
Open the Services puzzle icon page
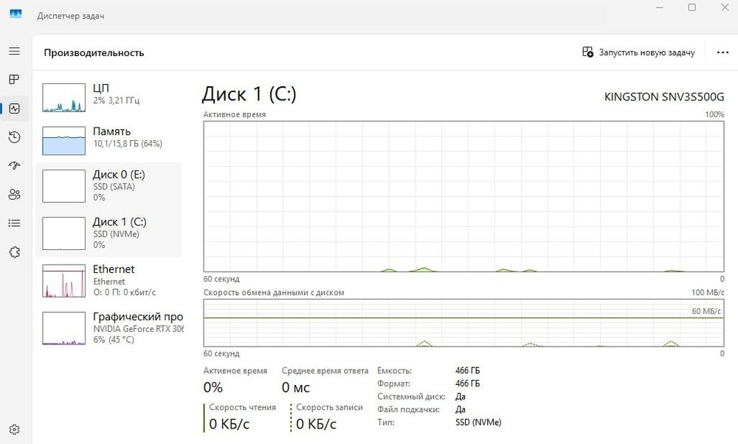14,252
